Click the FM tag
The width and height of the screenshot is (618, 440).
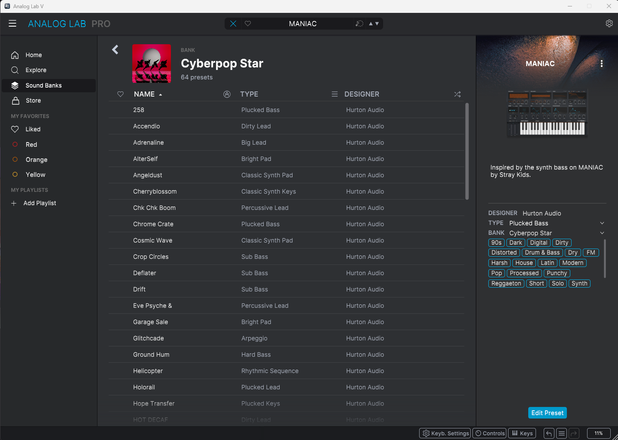(591, 252)
